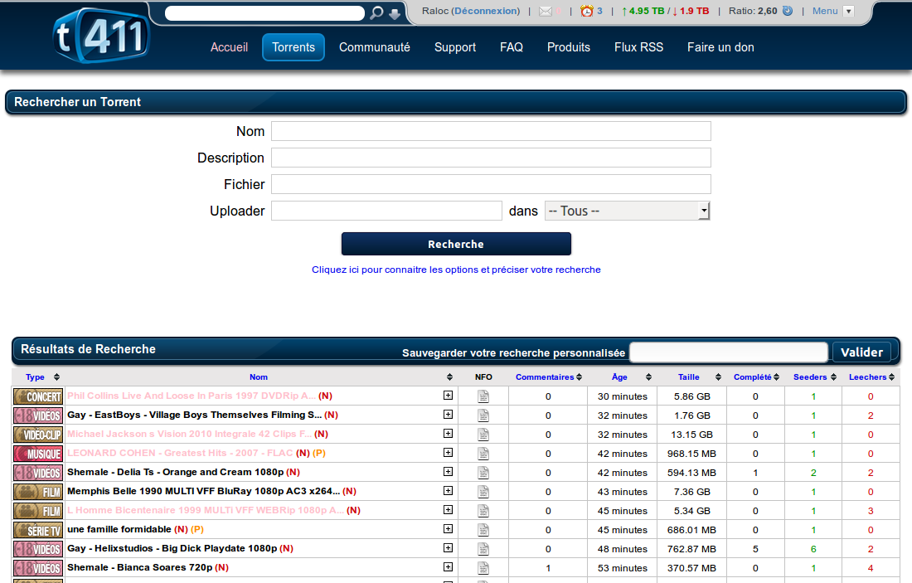The height and width of the screenshot is (583, 912).
Task: Focus the Nom search field
Action: 491,131
